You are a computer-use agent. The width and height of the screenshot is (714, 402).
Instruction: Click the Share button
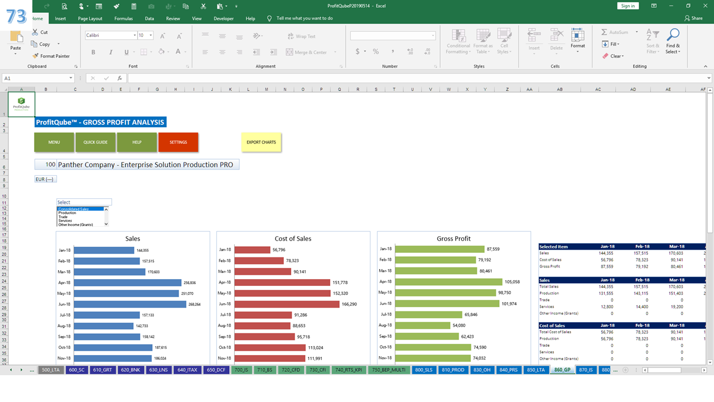click(693, 18)
